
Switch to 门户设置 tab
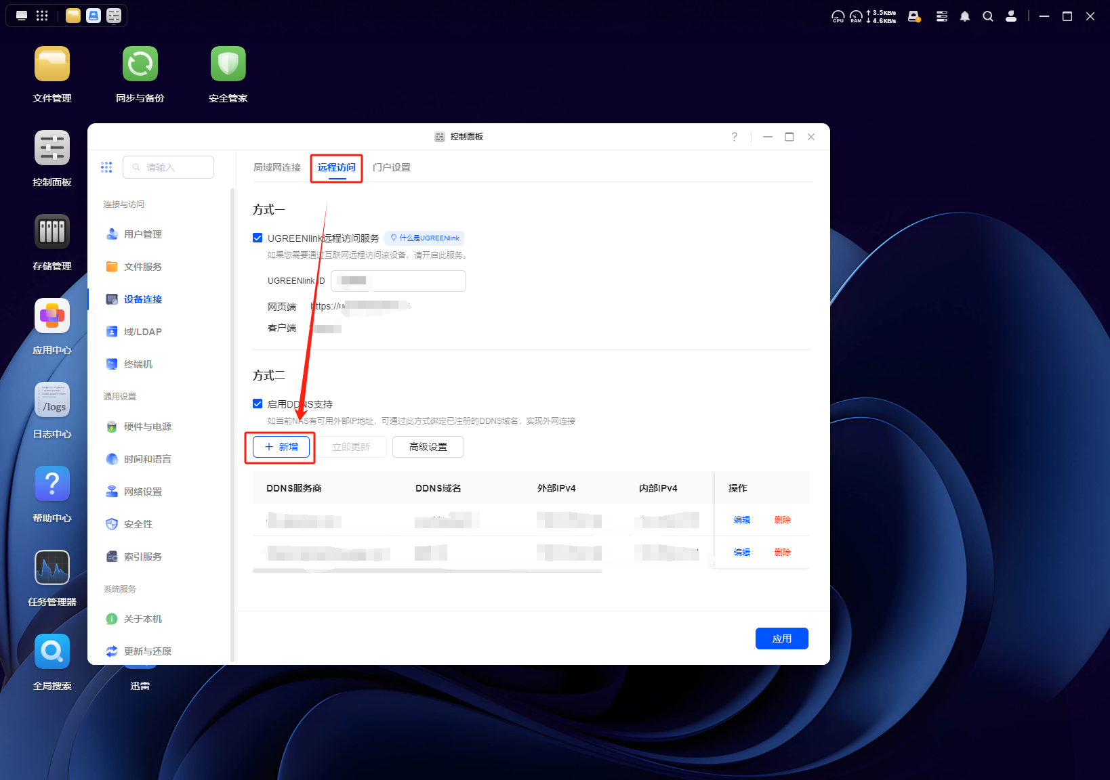point(391,167)
